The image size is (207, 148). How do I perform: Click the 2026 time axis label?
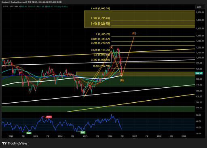(110, 136)
